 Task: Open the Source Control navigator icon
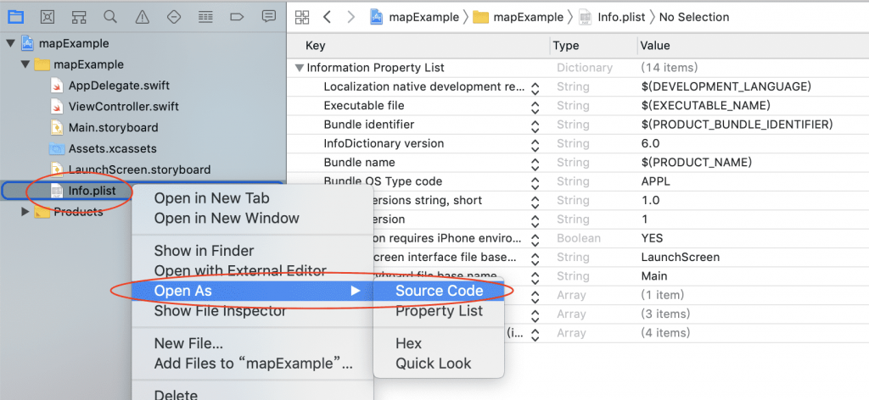click(48, 17)
